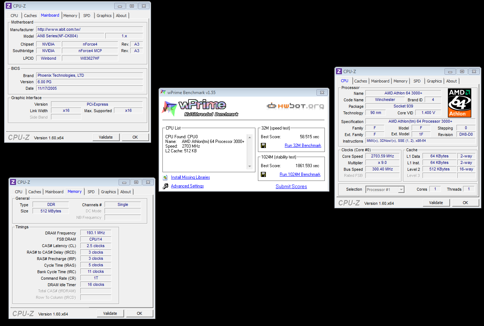Open the Processor #1 selection dropdown
The width and height of the screenshot is (484, 326).
(401, 190)
